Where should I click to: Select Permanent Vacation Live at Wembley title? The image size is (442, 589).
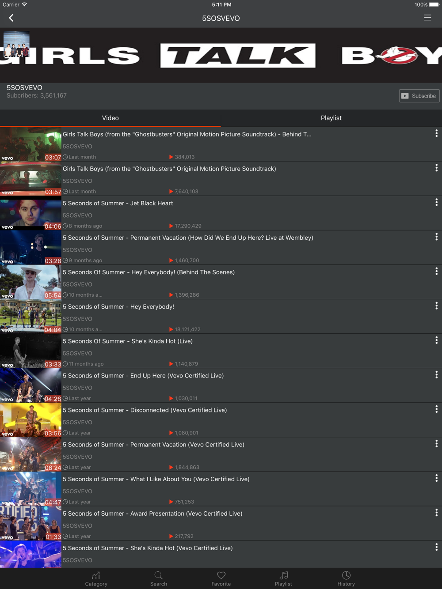[x=188, y=238]
